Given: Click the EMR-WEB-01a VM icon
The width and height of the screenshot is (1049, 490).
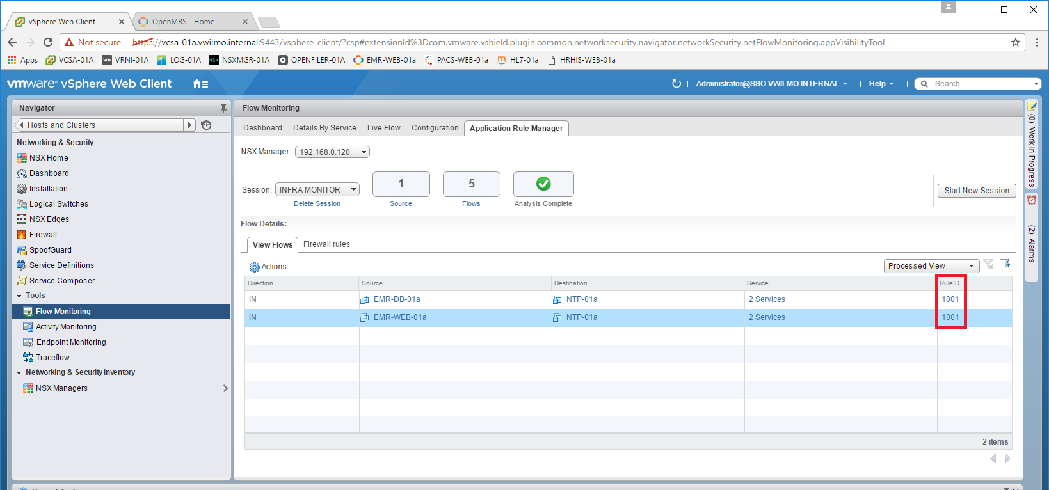Looking at the screenshot, I should point(365,317).
